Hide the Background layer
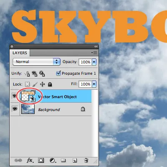Image resolution: width=167 pixels, height=167 pixels. pyautogui.click(x=15, y=109)
